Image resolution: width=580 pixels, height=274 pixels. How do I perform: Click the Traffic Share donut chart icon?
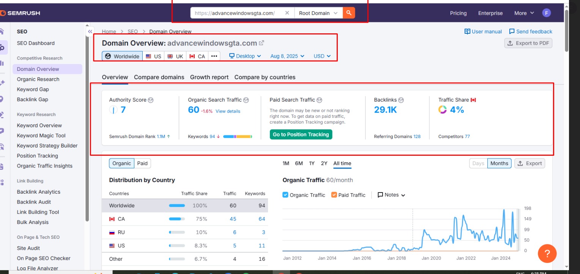[443, 110]
